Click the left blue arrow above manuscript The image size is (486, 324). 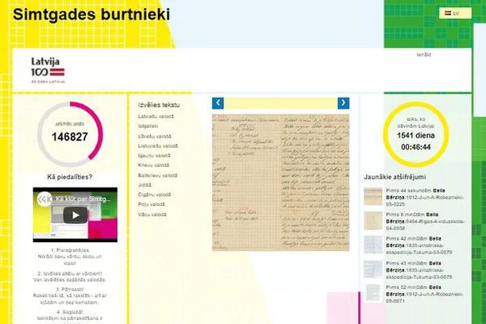coord(218,103)
